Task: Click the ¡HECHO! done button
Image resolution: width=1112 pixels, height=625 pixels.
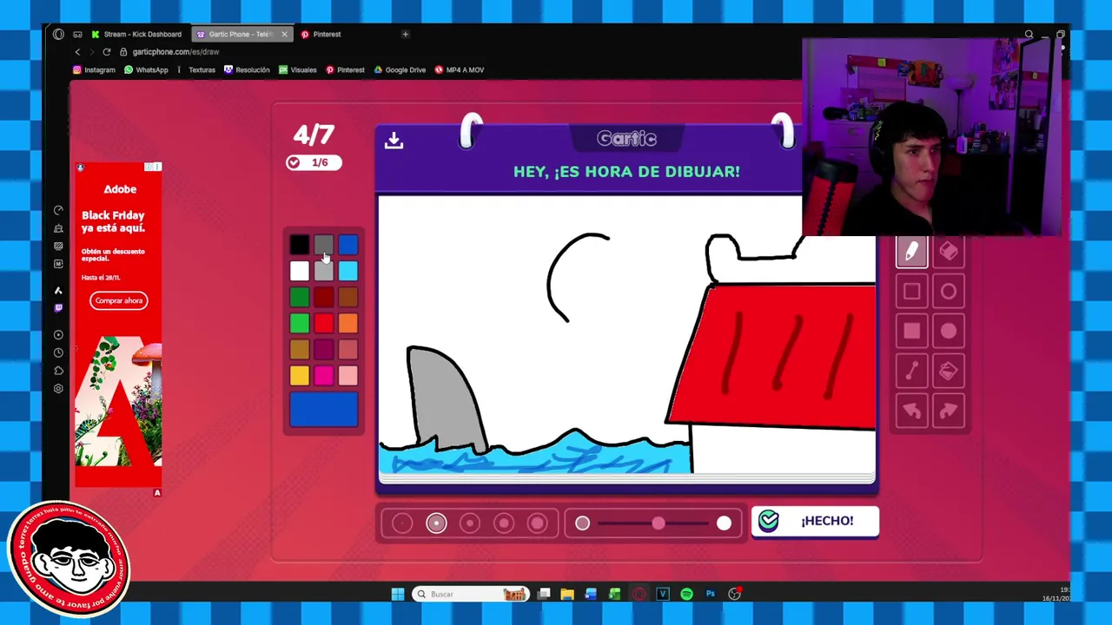Action: [x=815, y=521]
